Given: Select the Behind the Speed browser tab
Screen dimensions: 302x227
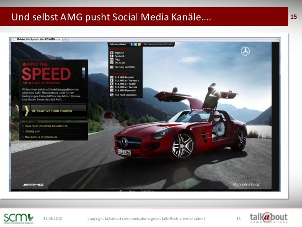Looking at the screenshot, I should tap(36, 39).
